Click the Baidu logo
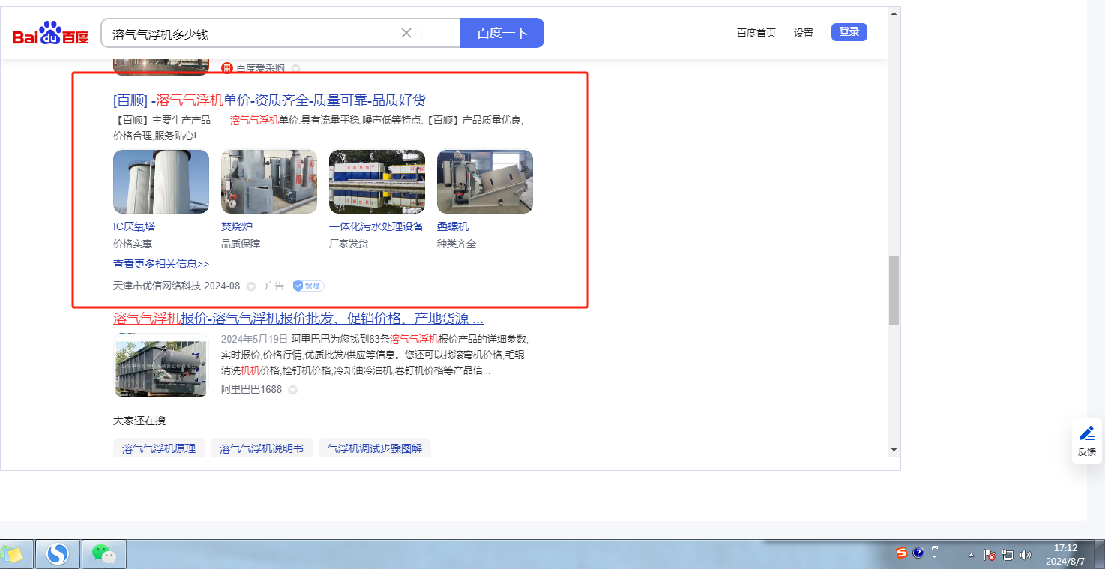 click(x=50, y=34)
